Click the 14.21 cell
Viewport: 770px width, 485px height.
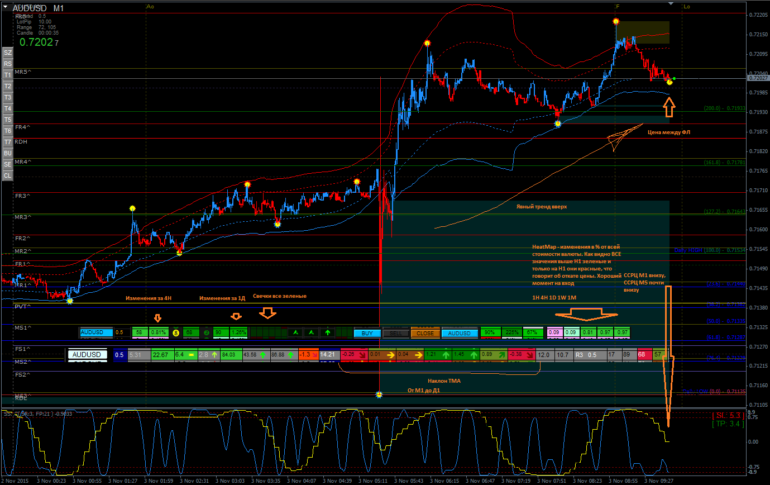(x=329, y=355)
